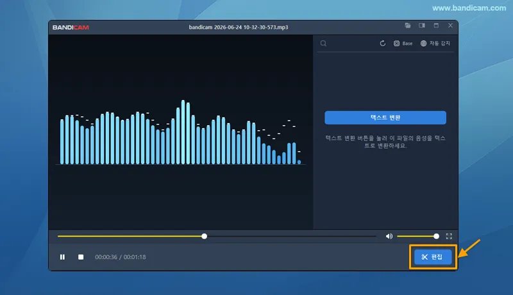The height and width of the screenshot is (295, 513).
Task: Open the Base model selector
Action: tap(403, 44)
